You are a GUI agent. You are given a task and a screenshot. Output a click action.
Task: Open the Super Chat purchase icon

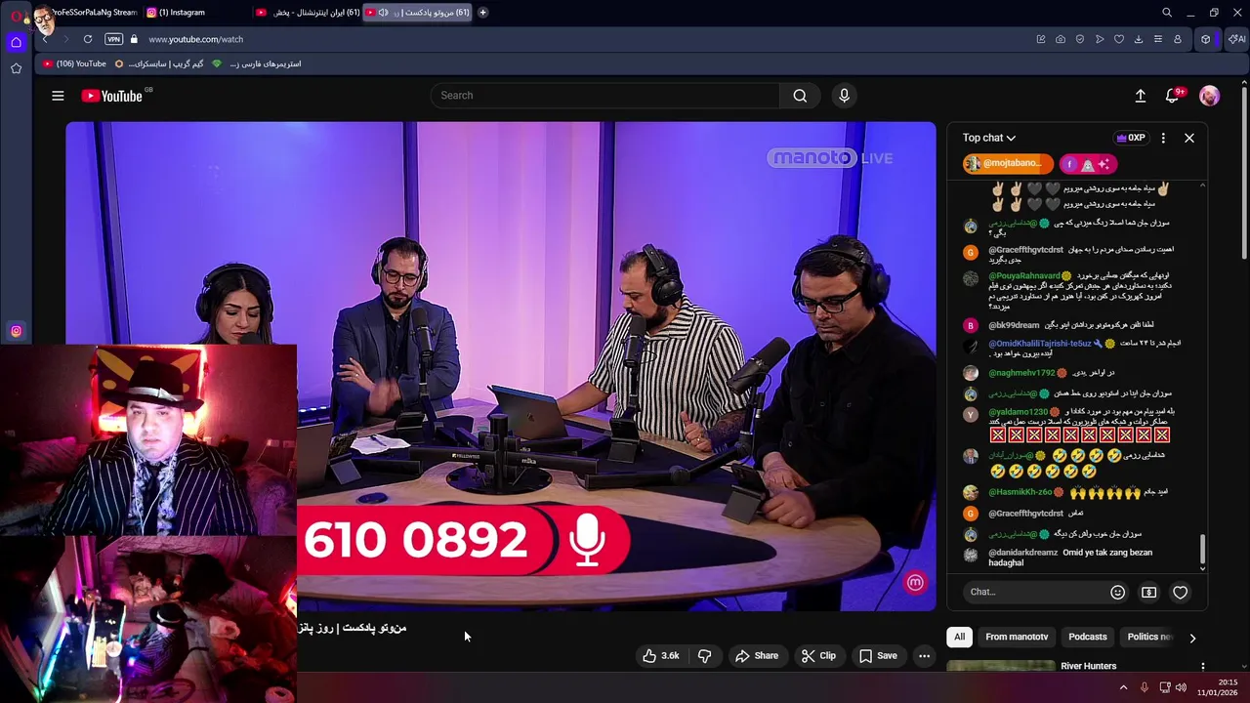click(x=1148, y=592)
